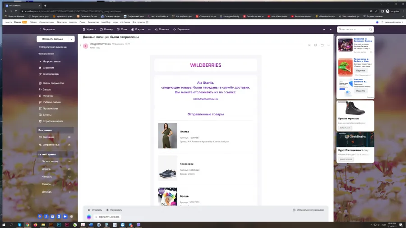406x228 pixels.
Task: Select the Входящие folder
Action: 55,137
